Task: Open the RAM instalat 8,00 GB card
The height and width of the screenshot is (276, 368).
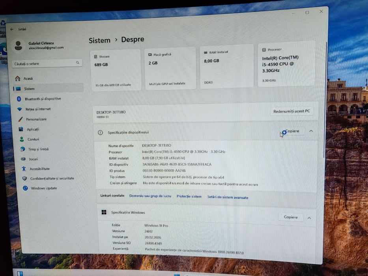Action: [227, 66]
